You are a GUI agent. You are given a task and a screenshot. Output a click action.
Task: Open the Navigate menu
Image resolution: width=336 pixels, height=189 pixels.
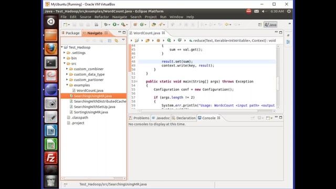click(120, 17)
